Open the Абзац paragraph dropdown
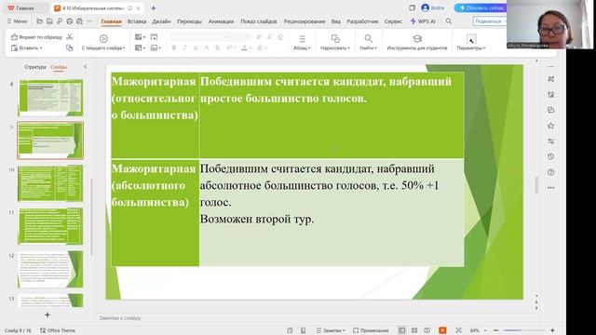 coord(302,42)
